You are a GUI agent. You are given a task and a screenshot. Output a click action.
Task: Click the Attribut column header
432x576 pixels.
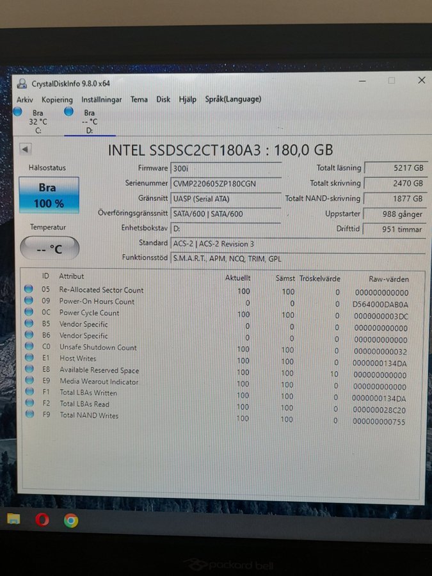click(x=71, y=276)
